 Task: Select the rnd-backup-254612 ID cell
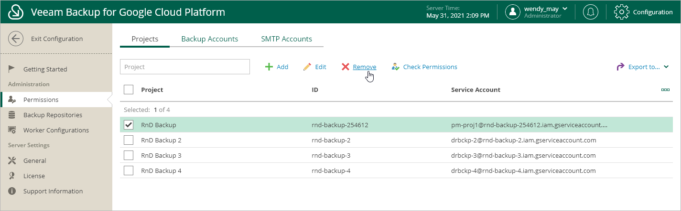tap(340, 125)
